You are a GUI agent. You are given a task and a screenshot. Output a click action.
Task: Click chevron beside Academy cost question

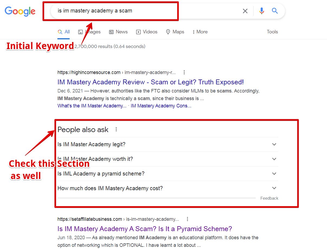point(274,188)
